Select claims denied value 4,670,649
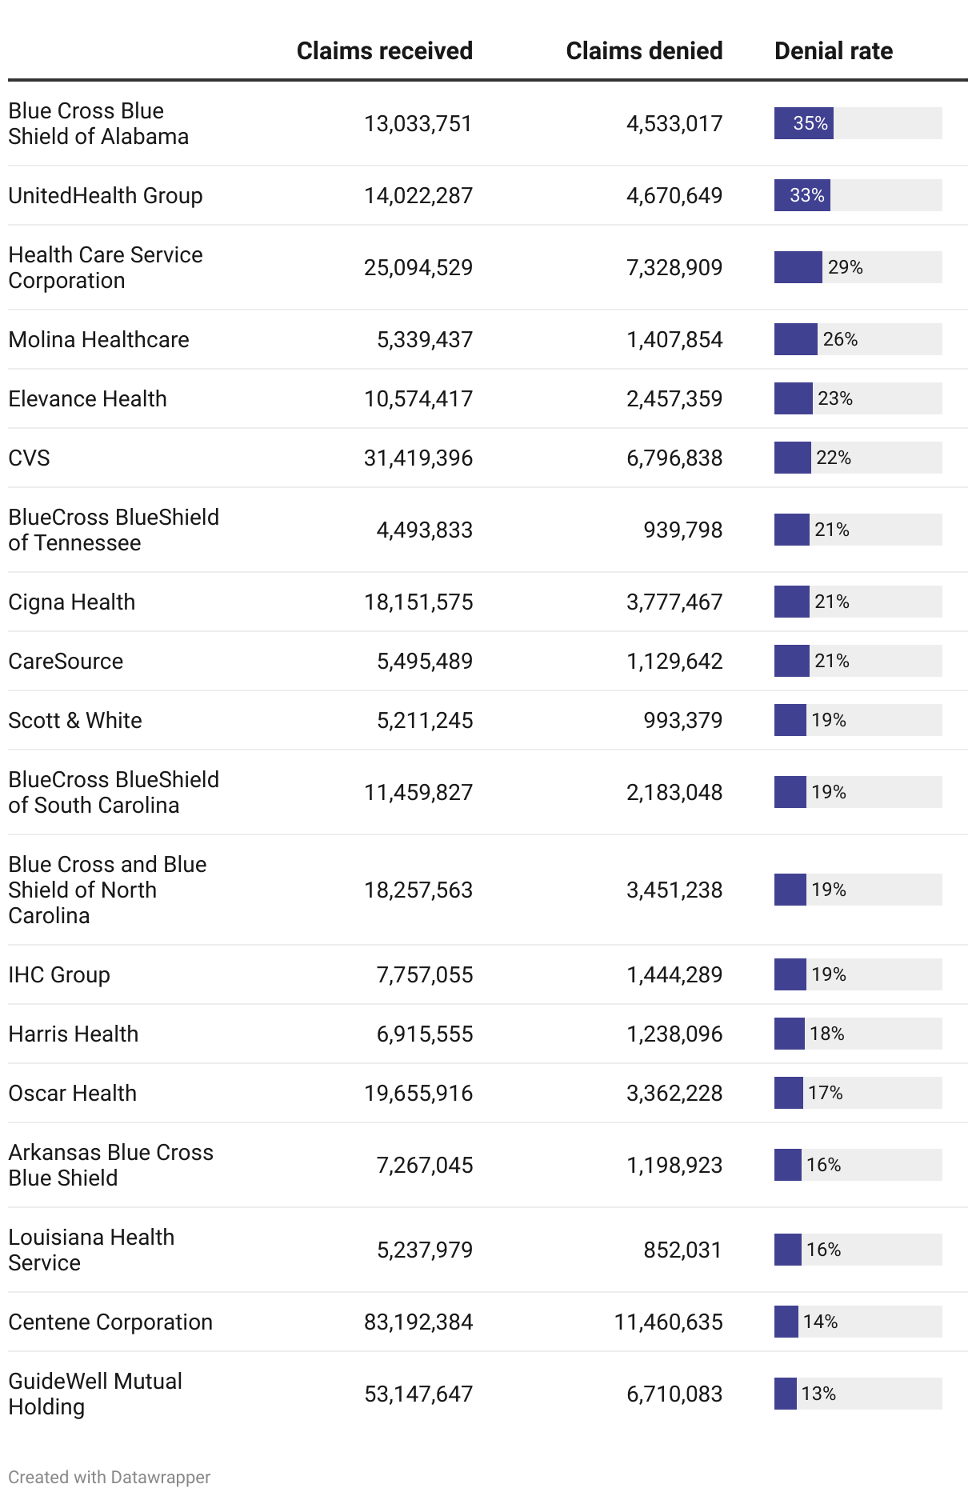This screenshot has height=1496, width=976. coord(674,195)
